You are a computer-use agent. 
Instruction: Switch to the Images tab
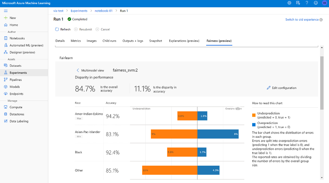coord(92,41)
